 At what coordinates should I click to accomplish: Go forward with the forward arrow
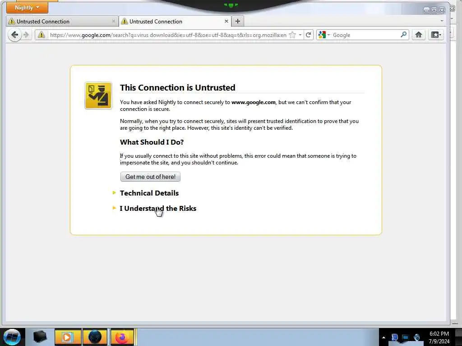[26, 35]
